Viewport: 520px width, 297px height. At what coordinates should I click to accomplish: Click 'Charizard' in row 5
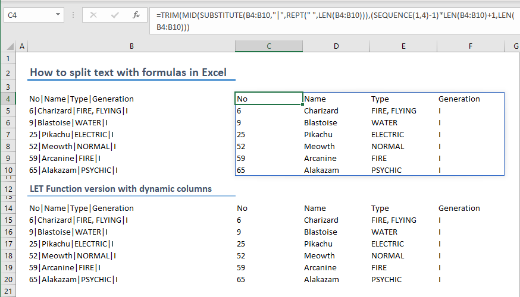[x=321, y=110]
